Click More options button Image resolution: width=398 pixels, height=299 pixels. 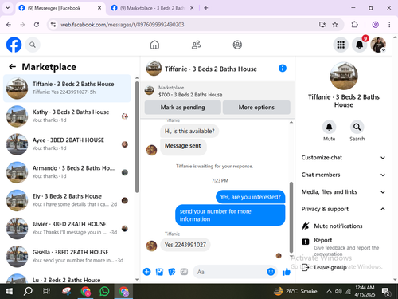pyautogui.click(x=256, y=108)
